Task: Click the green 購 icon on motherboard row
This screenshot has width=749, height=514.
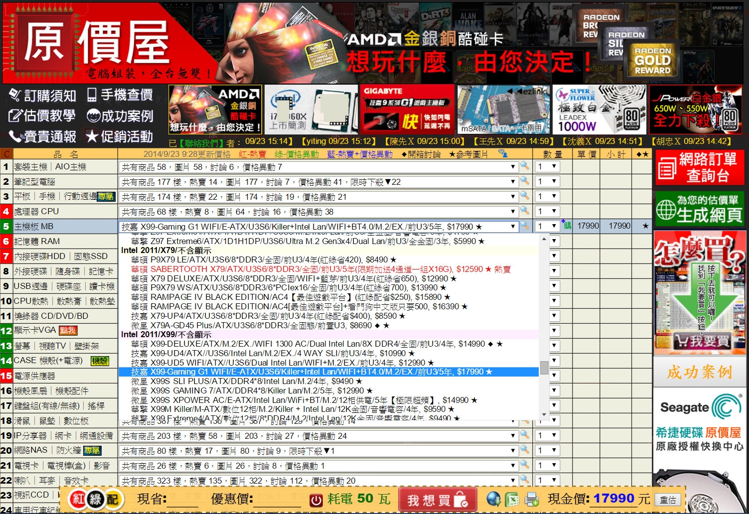Action: [567, 225]
